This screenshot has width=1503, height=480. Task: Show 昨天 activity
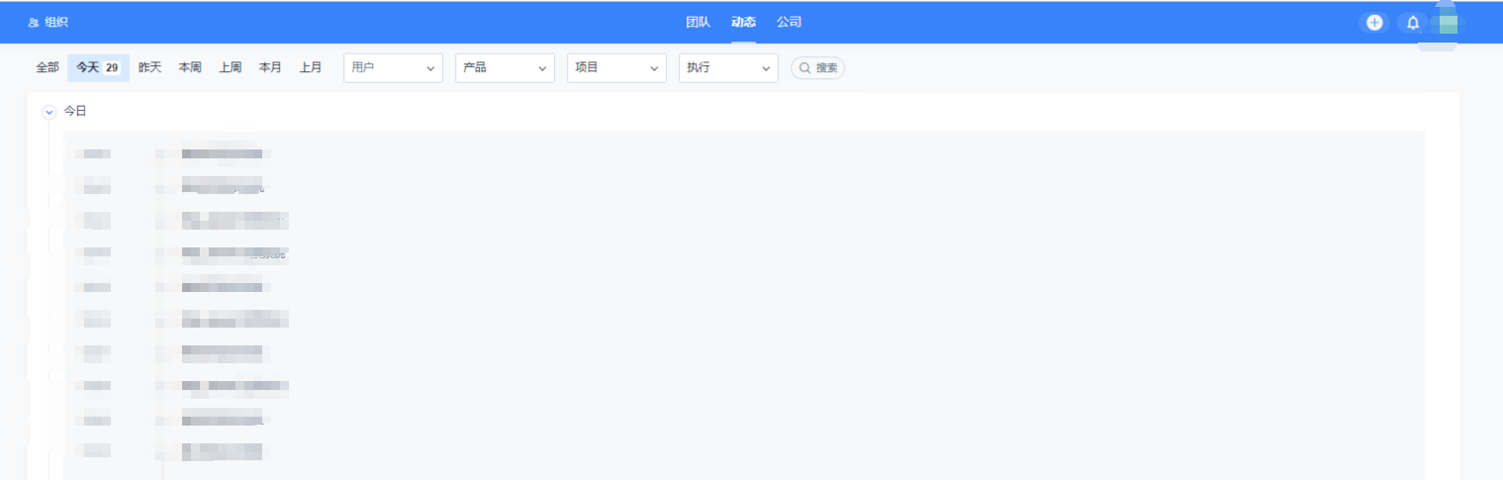[x=149, y=68]
